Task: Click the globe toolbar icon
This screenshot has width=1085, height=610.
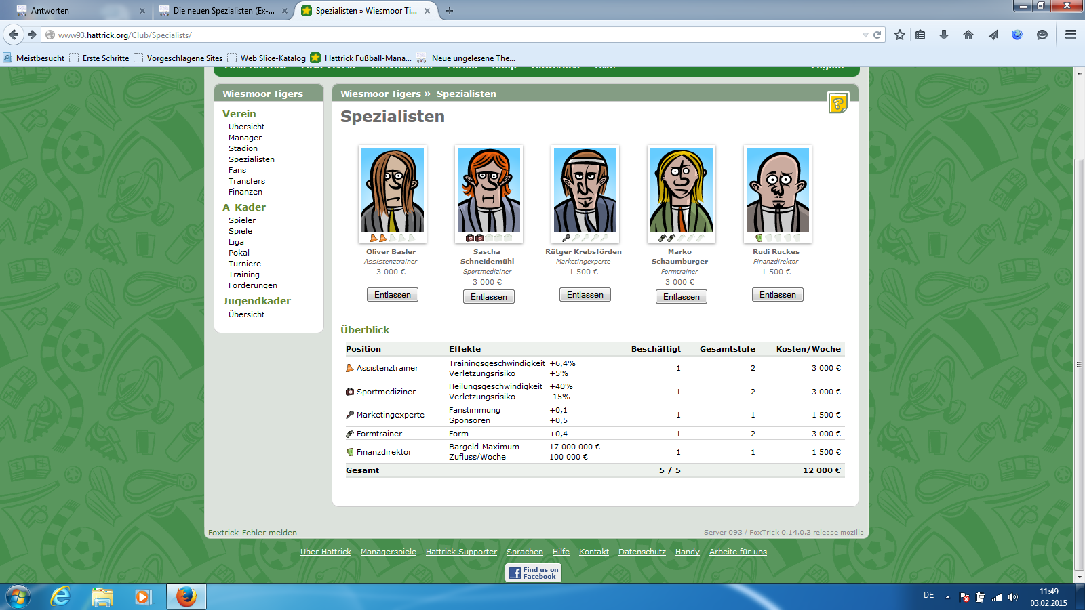Action: (x=1017, y=35)
